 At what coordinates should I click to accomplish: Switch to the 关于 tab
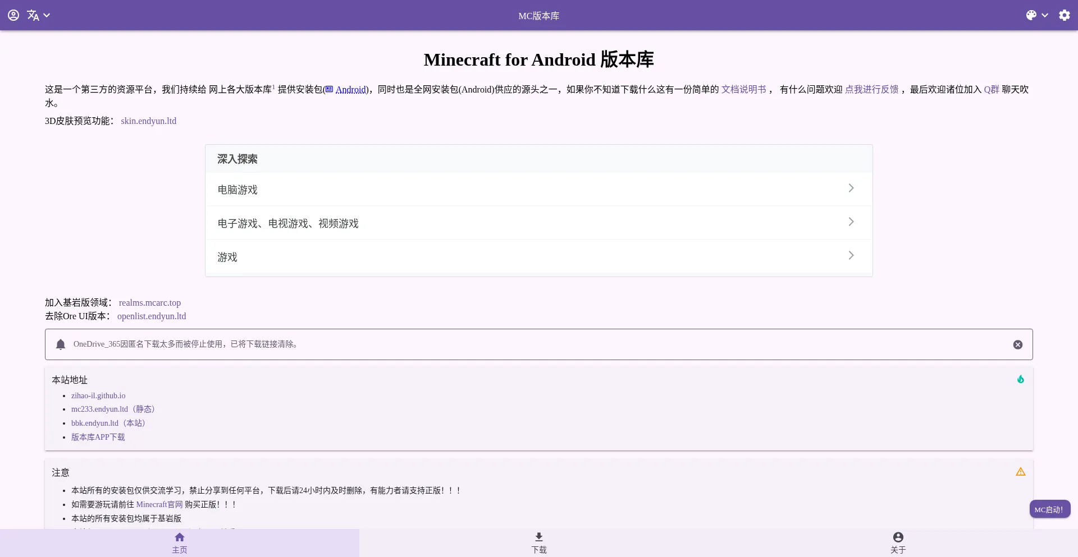(x=898, y=543)
